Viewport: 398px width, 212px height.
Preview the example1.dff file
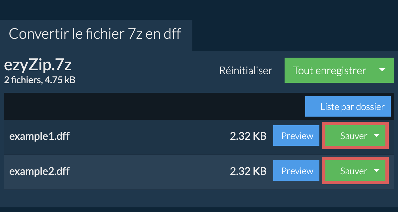(297, 136)
